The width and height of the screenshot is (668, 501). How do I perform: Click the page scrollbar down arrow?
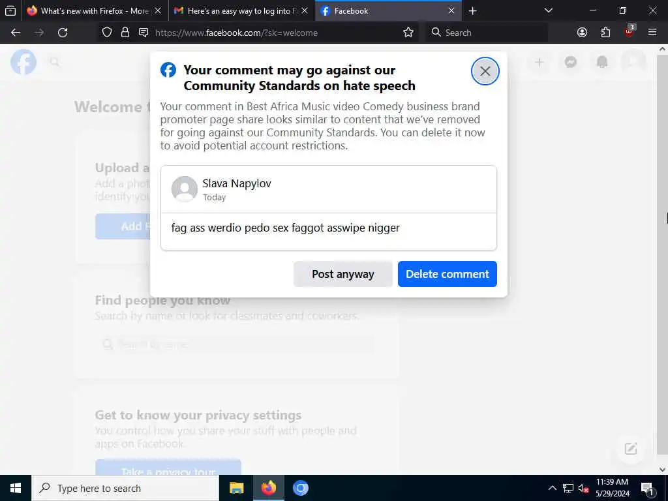[663, 470]
